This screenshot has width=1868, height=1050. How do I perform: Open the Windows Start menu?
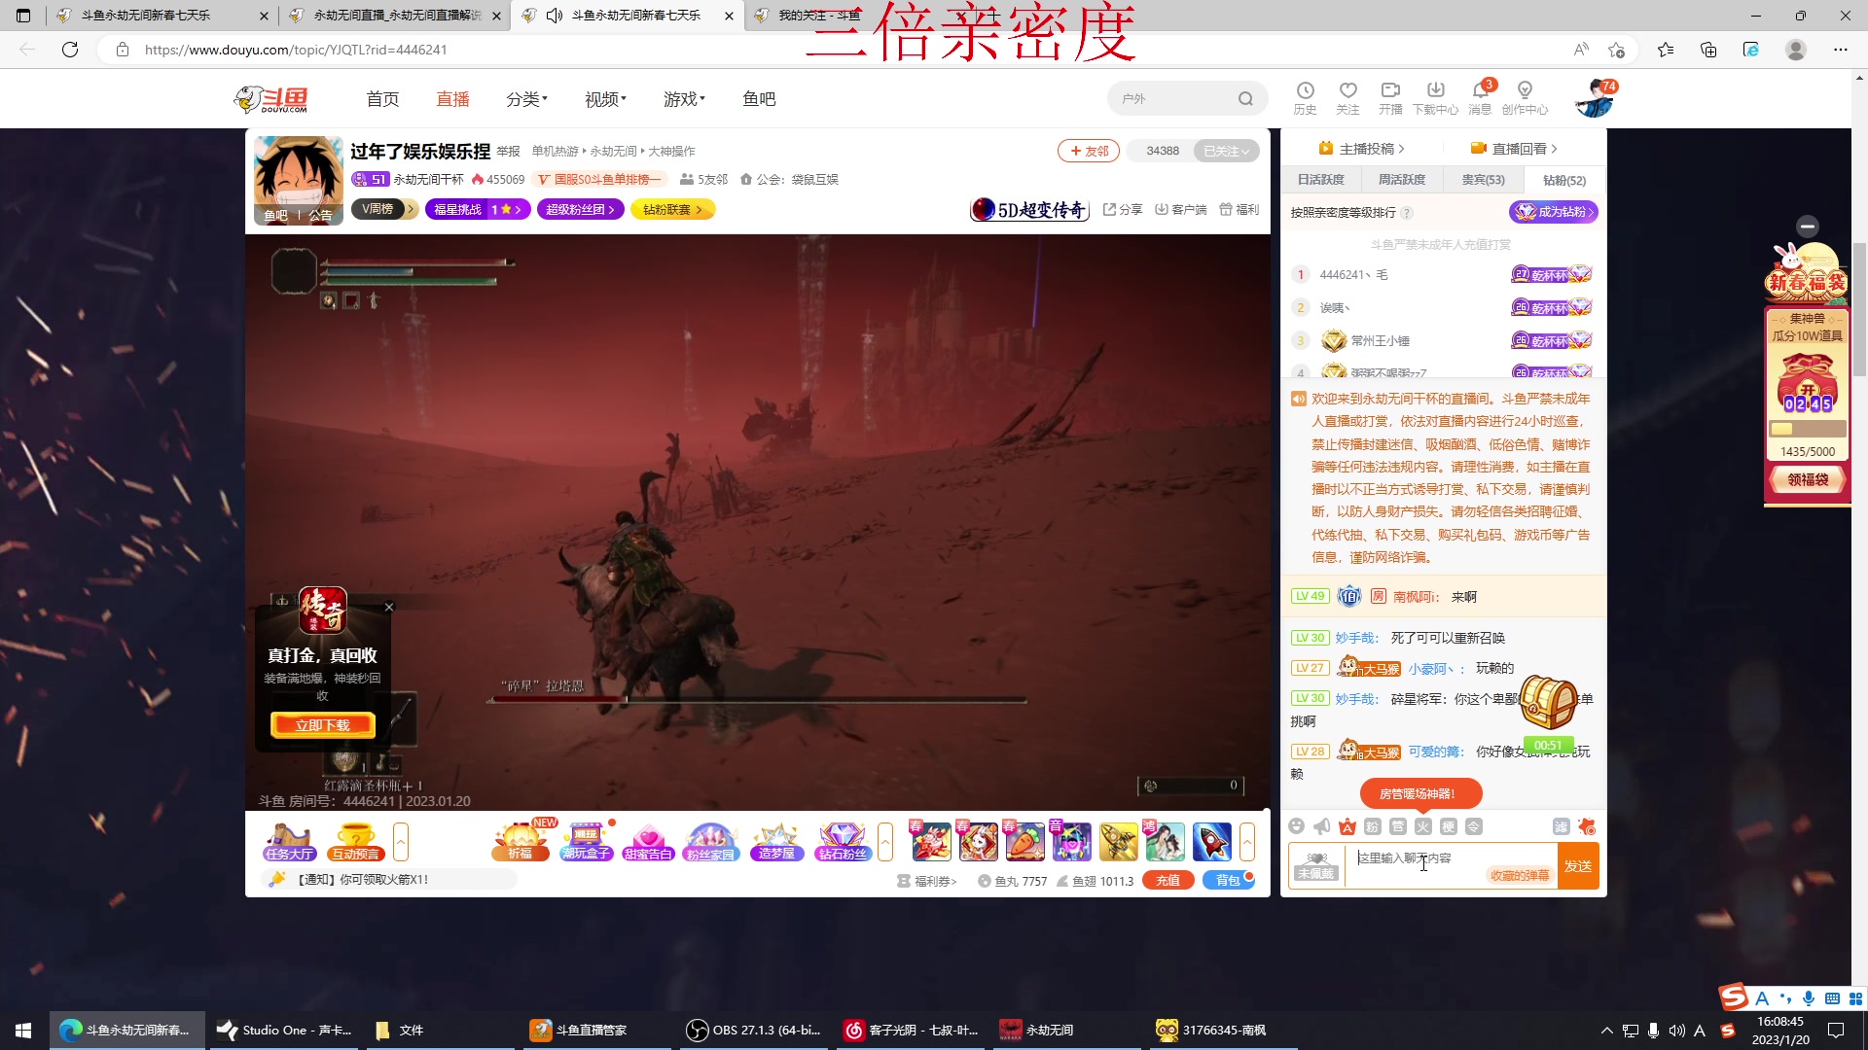click(23, 1030)
